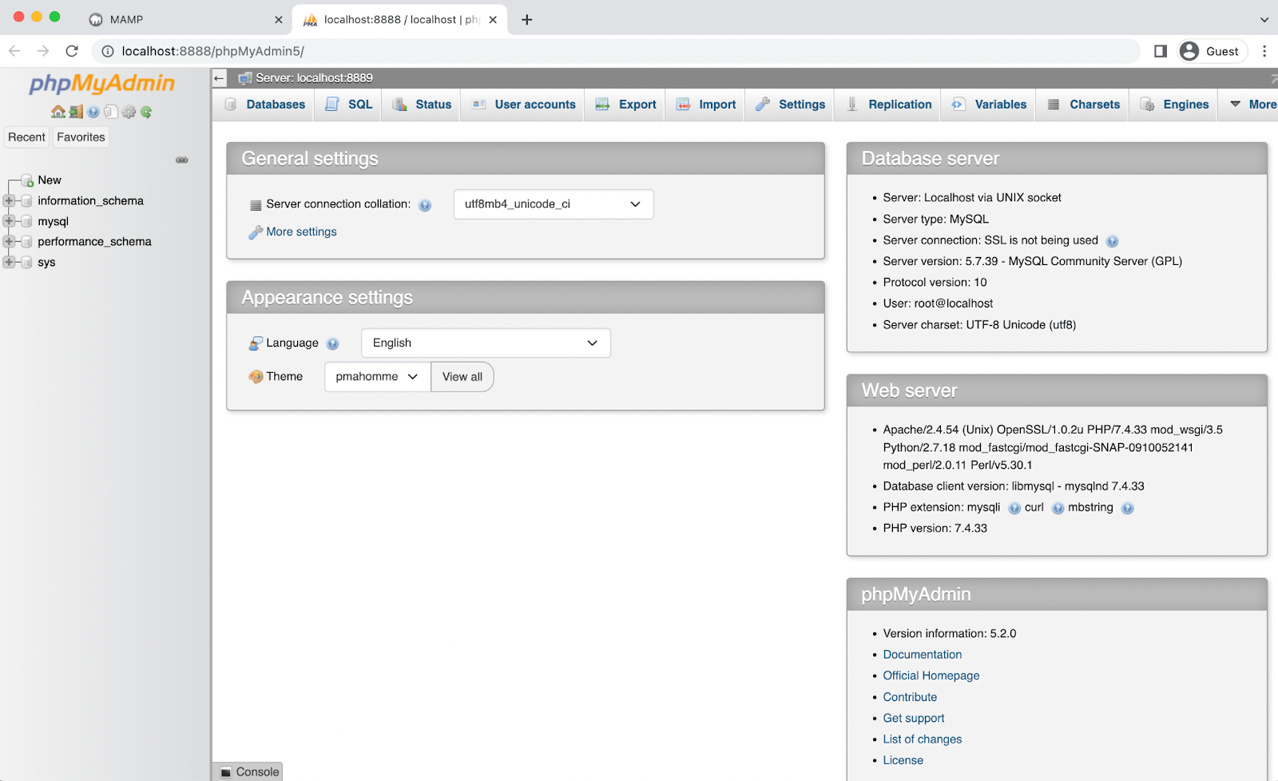Open phpMyAdmin help via question mark icon
1278x781 pixels.
point(93,112)
